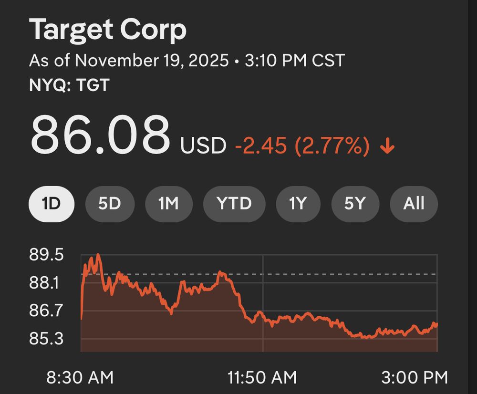Image resolution: width=477 pixels, height=394 pixels.
Task: View the YTD stock performance
Action: pos(234,203)
